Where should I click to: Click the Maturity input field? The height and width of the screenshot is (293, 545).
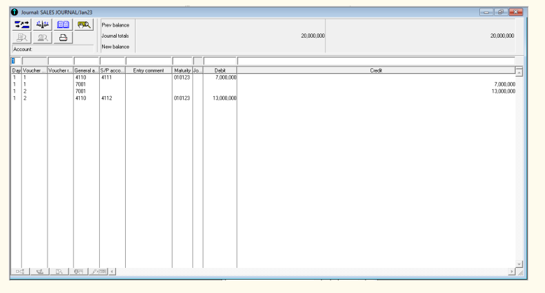tap(182, 61)
